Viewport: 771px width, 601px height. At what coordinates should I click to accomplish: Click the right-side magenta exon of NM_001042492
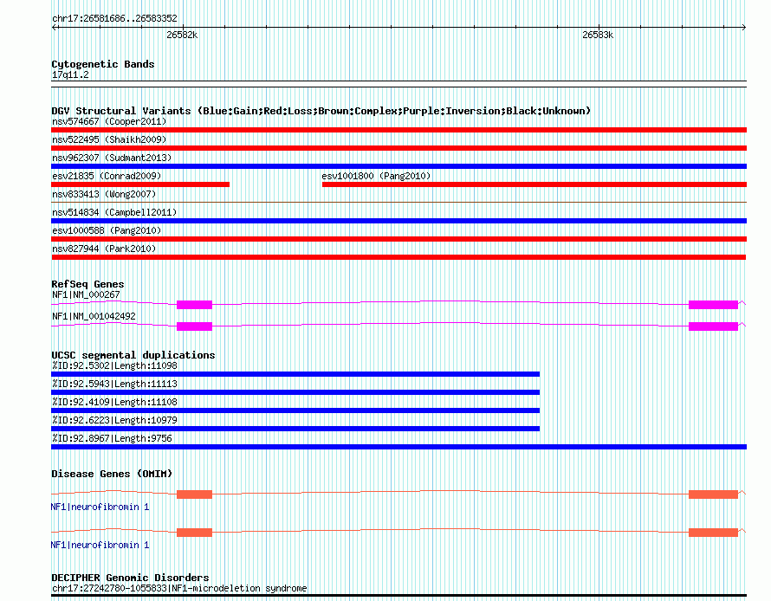click(713, 326)
